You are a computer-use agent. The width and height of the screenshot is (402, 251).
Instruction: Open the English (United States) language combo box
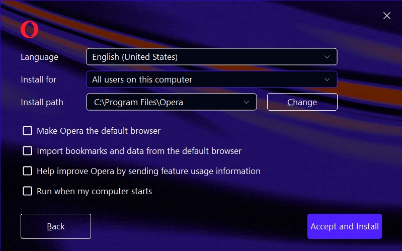coord(211,57)
